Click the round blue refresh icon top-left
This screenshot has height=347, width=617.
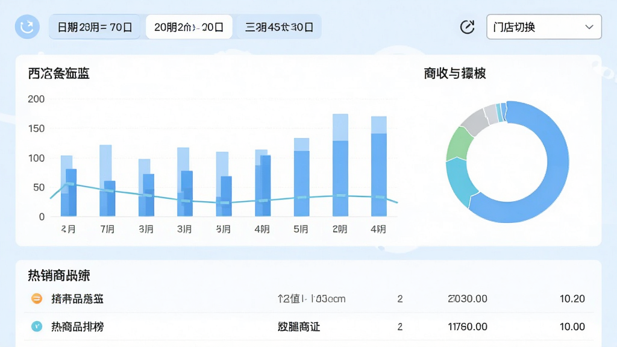(27, 27)
